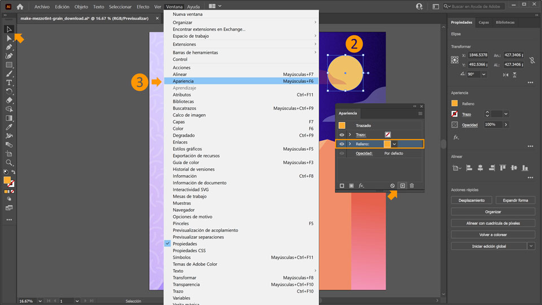
Task: Switch to the Capas panel tab
Action: click(484, 23)
